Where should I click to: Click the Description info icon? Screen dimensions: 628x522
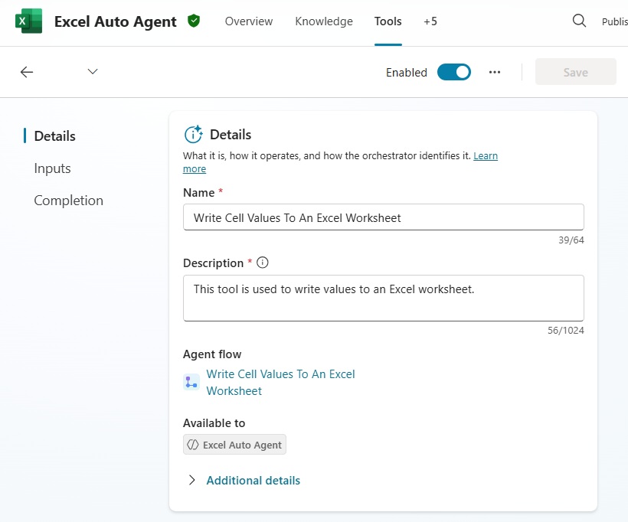(x=263, y=263)
